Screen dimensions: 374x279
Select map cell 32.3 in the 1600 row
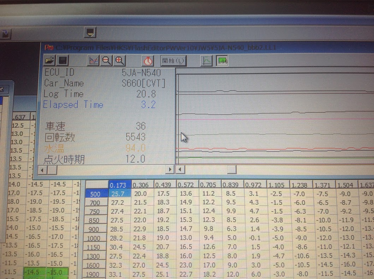117,265
